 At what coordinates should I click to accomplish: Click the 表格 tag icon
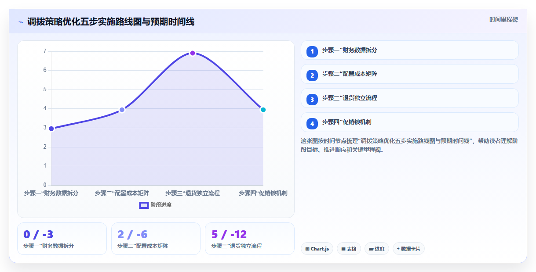(x=343, y=249)
